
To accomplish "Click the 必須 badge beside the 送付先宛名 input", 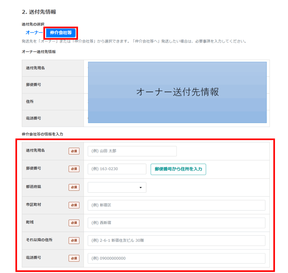I will tap(74, 151).
